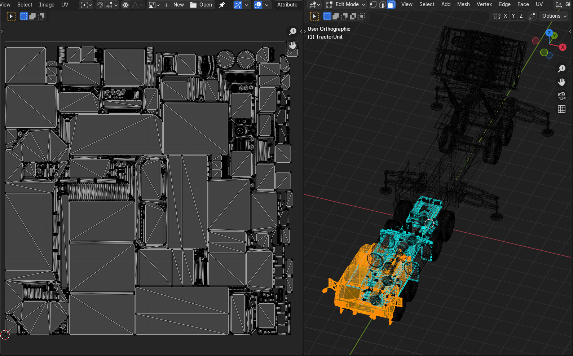Click the negative Y axis gizmo circle
The image size is (573, 356).
click(x=544, y=53)
